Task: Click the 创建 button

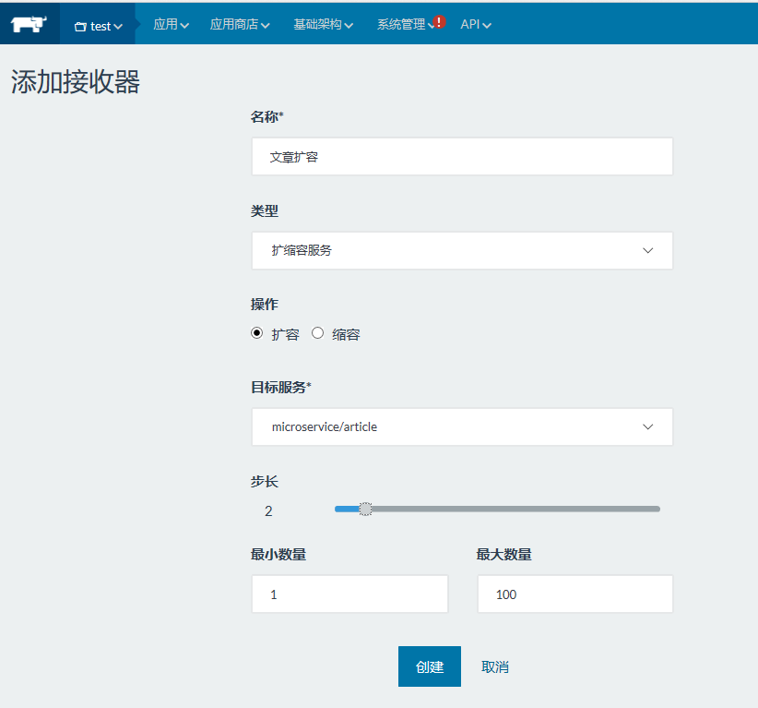Action: (429, 666)
